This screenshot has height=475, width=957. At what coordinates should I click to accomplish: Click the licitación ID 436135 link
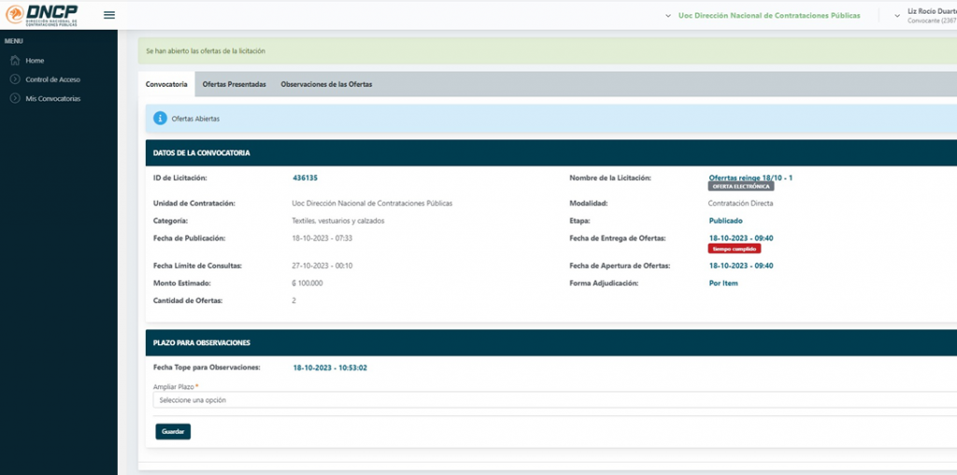pyautogui.click(x=306, y=178)
